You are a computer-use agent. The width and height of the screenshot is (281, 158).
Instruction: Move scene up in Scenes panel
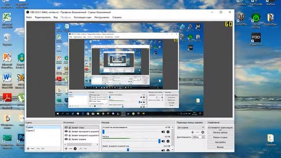38,148
